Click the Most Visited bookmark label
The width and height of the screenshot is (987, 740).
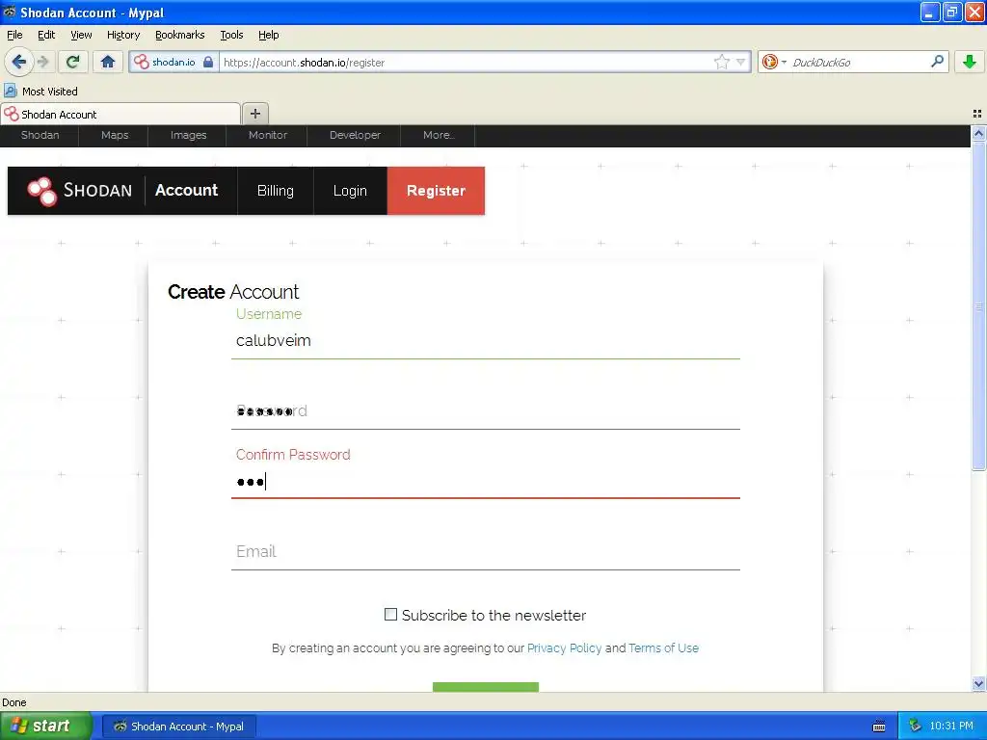tap(50, 92)
